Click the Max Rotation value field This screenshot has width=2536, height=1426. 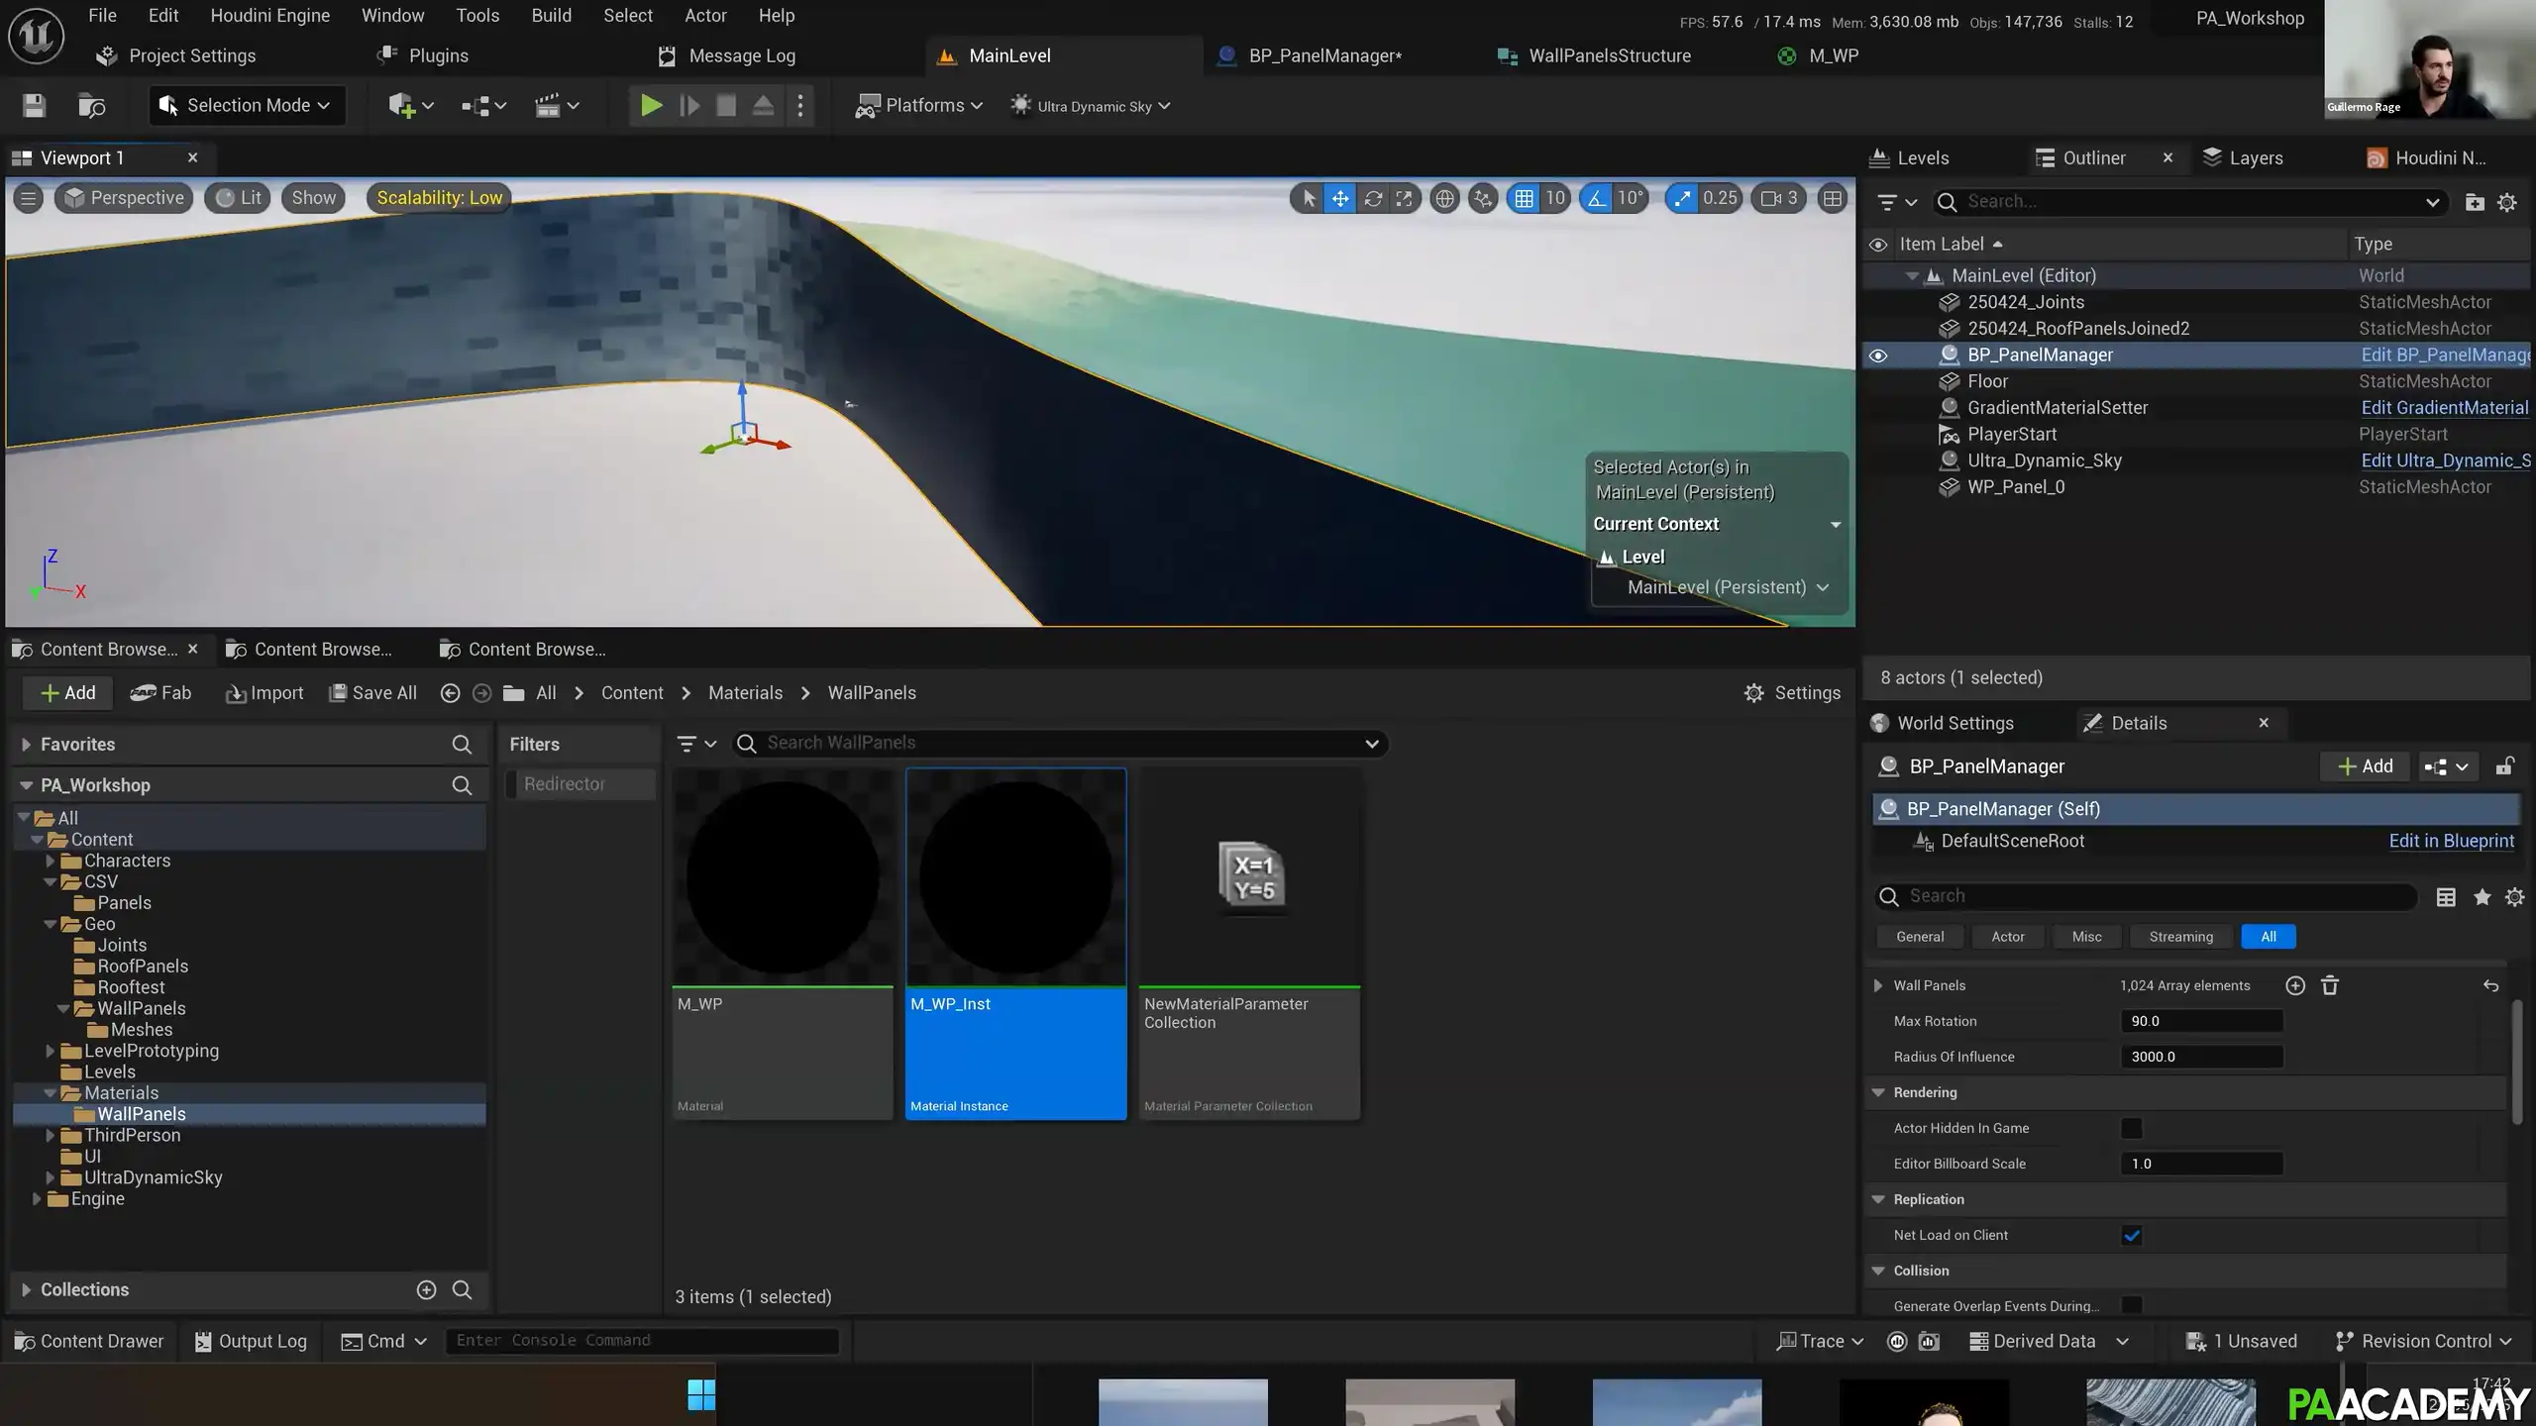coord(2201,1021)
